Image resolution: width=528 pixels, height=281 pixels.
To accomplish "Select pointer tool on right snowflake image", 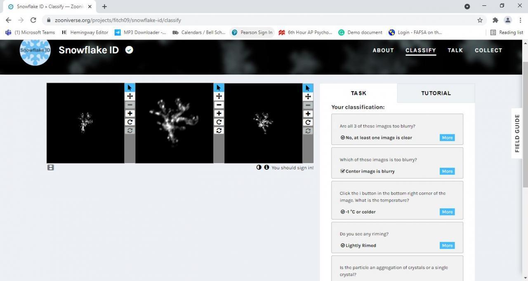I will click(x=308, y=88).
